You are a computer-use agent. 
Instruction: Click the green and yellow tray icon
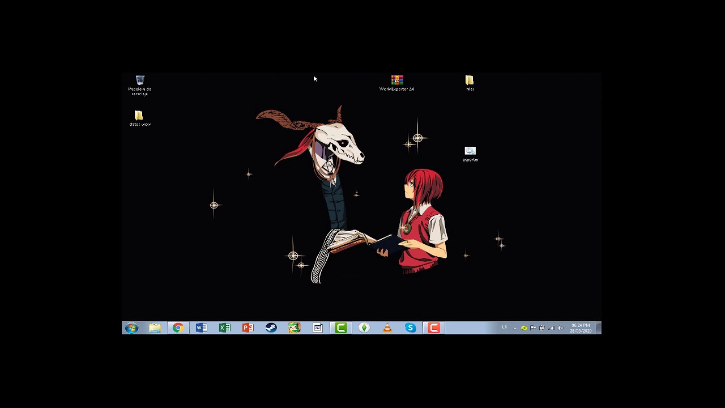click(x=524, y=328)
